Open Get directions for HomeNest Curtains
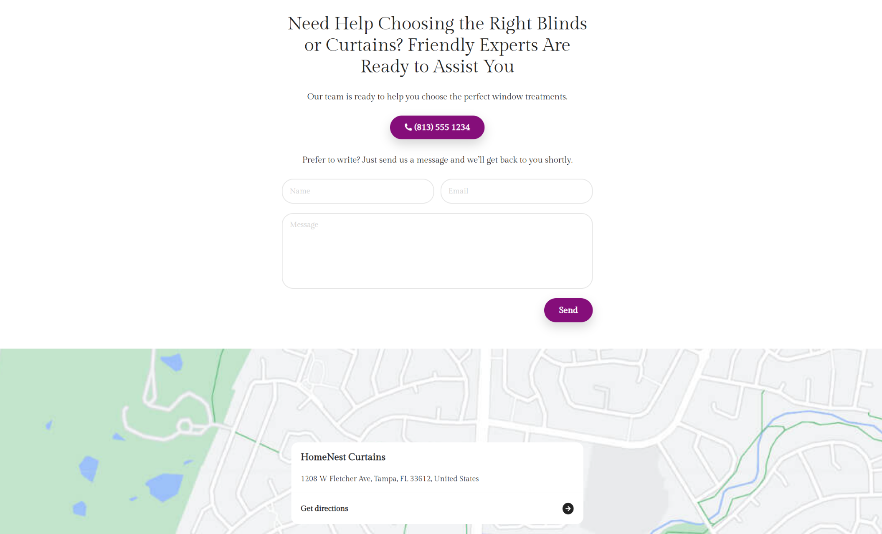The width and height of the screenshot is (882, 534). click(324, 508)
